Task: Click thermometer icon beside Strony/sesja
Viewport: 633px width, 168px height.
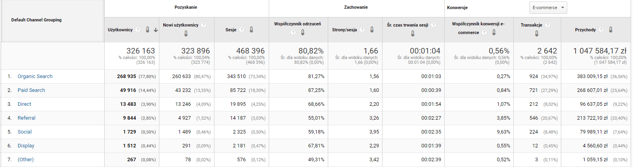Action: pyautogui.click(x=372, y=30)
